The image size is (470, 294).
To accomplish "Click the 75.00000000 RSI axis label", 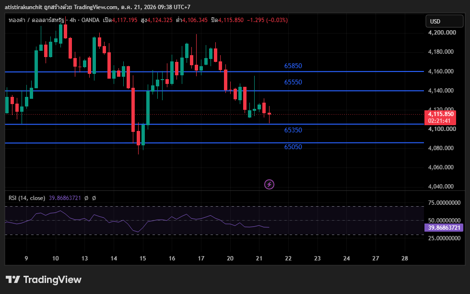I will (444, 203).
